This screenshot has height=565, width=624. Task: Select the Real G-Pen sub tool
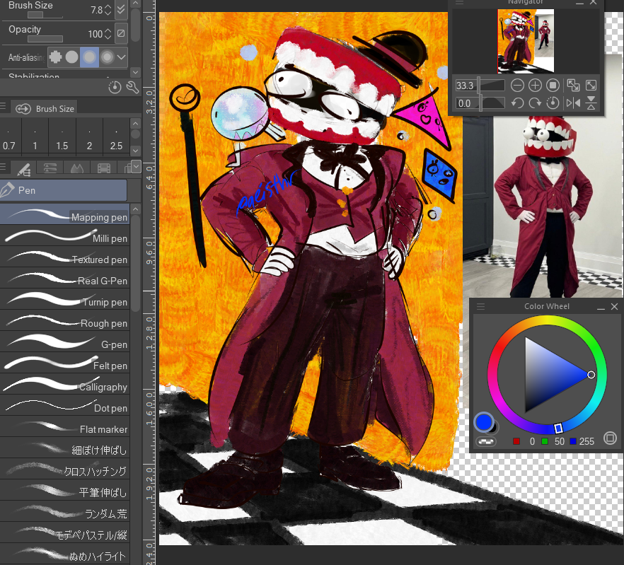coord(65,279)
